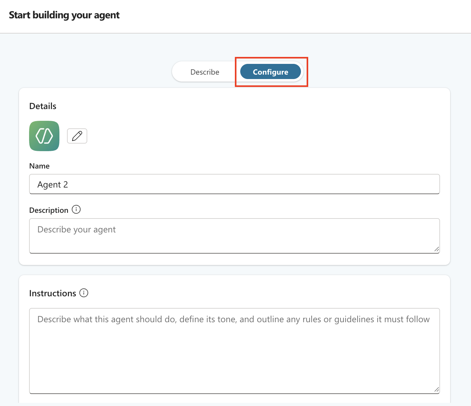Click the green agent logo icon
The image size is (471, 406).
(x=44, y=136)
